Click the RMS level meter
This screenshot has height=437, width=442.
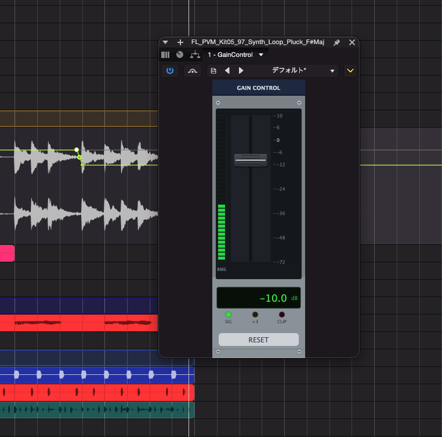pyautogui.click(x=222, y=188)
